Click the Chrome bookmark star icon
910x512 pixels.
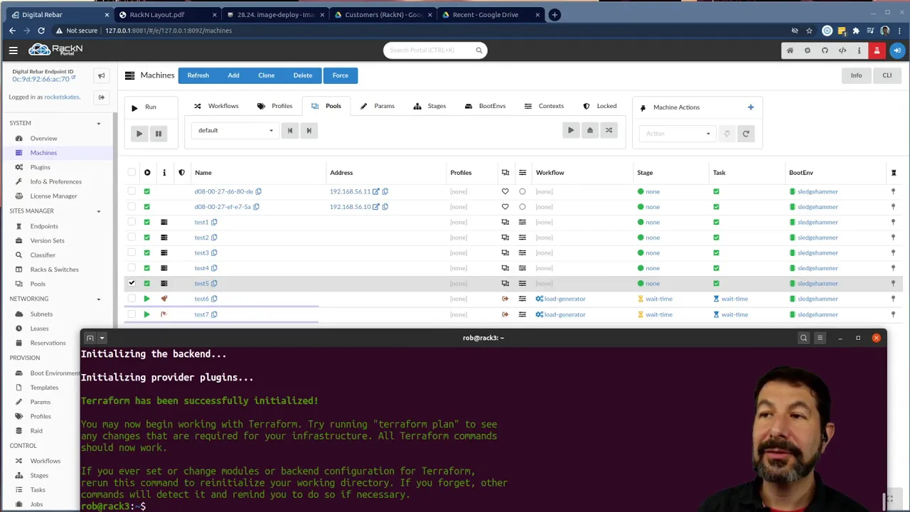(x=809, y=31)
